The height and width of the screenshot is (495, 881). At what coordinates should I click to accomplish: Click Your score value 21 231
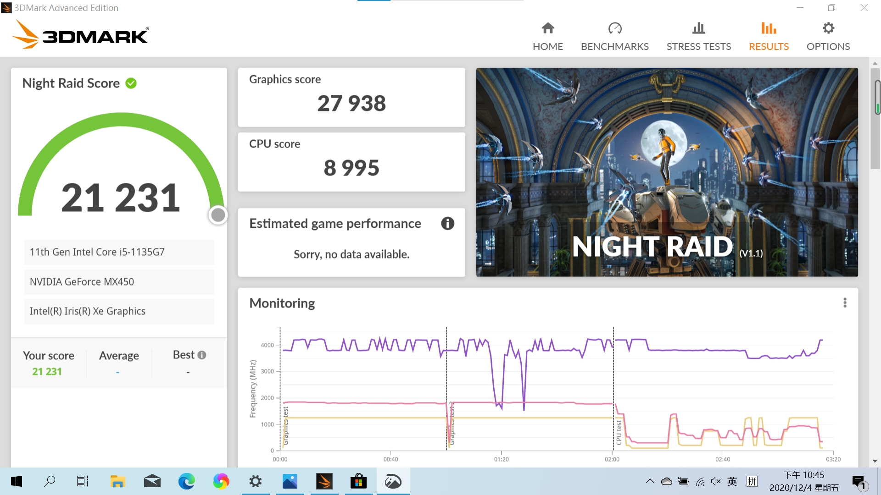47,372
